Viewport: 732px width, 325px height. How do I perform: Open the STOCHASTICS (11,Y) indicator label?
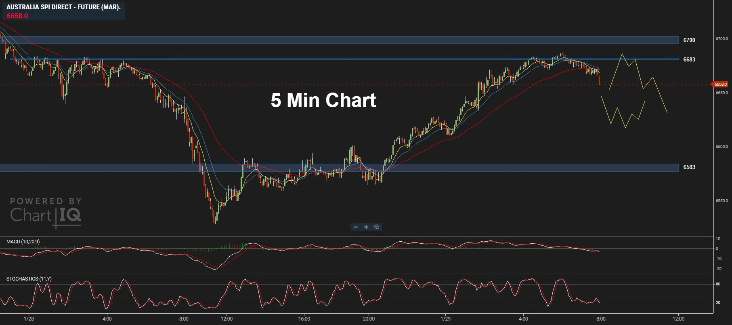[x=29, y=279]
